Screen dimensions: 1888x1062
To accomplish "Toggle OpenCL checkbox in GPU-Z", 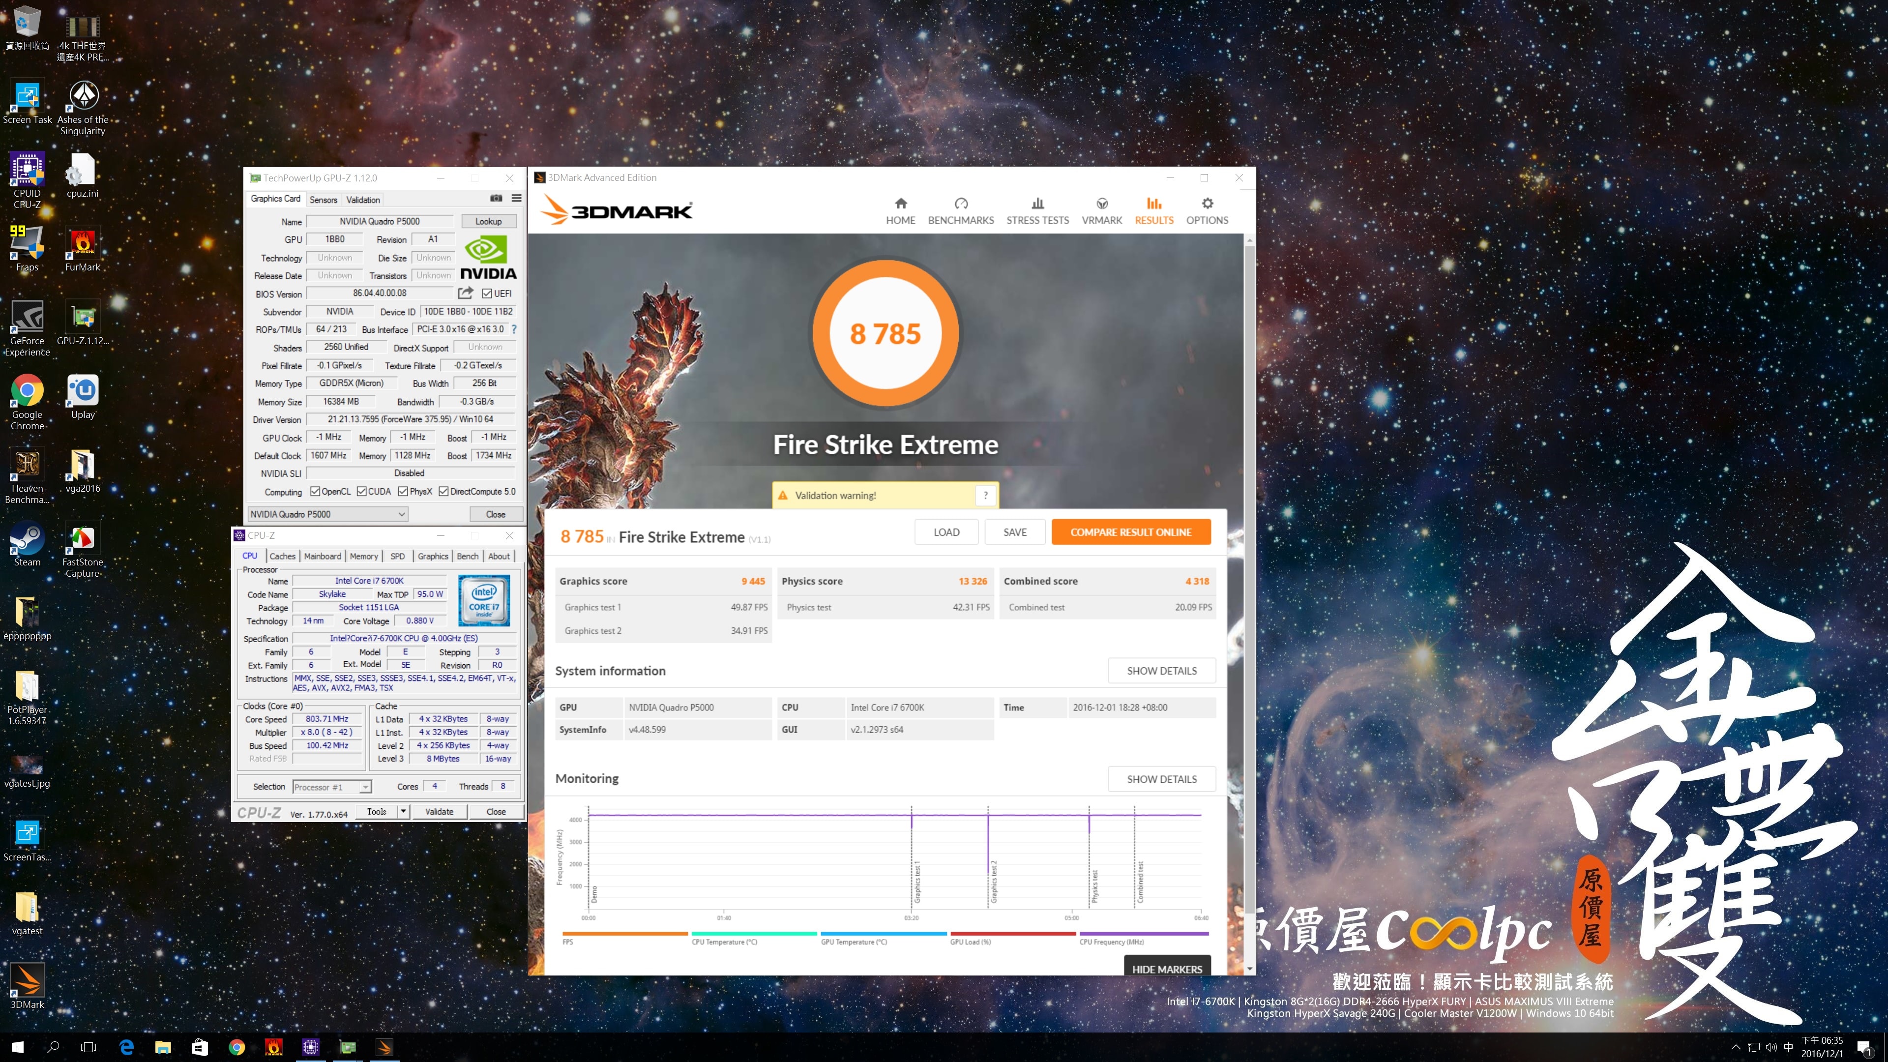I will pyautogui.click(x=315, y=491).
